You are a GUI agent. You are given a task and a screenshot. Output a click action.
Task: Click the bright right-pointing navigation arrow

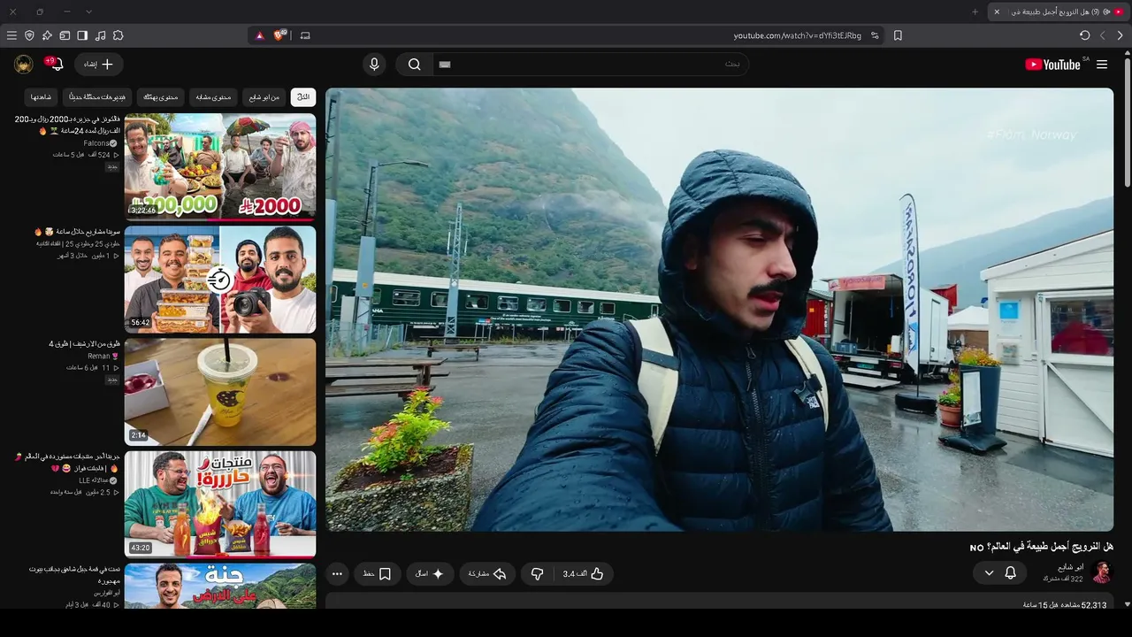1120,35
